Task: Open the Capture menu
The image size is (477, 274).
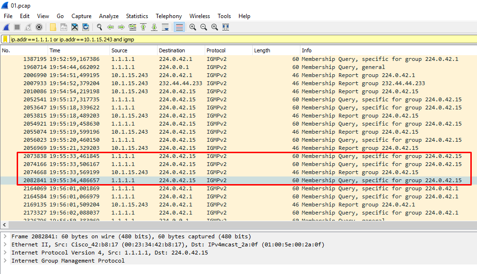Action: tap(81, 16)
